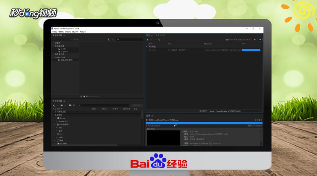The width and height of the screenshot is (317, 176).
Task: Pause the queue encoding
Action: (260, 40)
